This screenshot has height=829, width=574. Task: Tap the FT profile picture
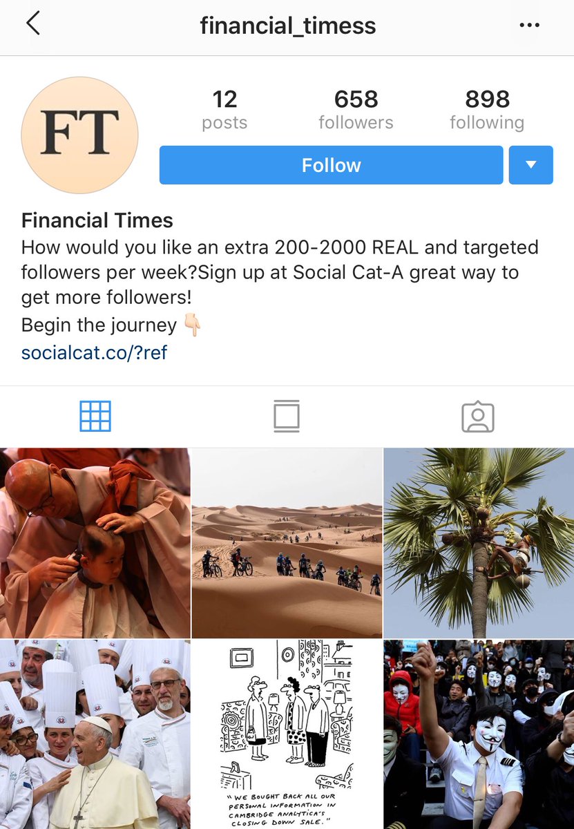click(x=80, y=135)
